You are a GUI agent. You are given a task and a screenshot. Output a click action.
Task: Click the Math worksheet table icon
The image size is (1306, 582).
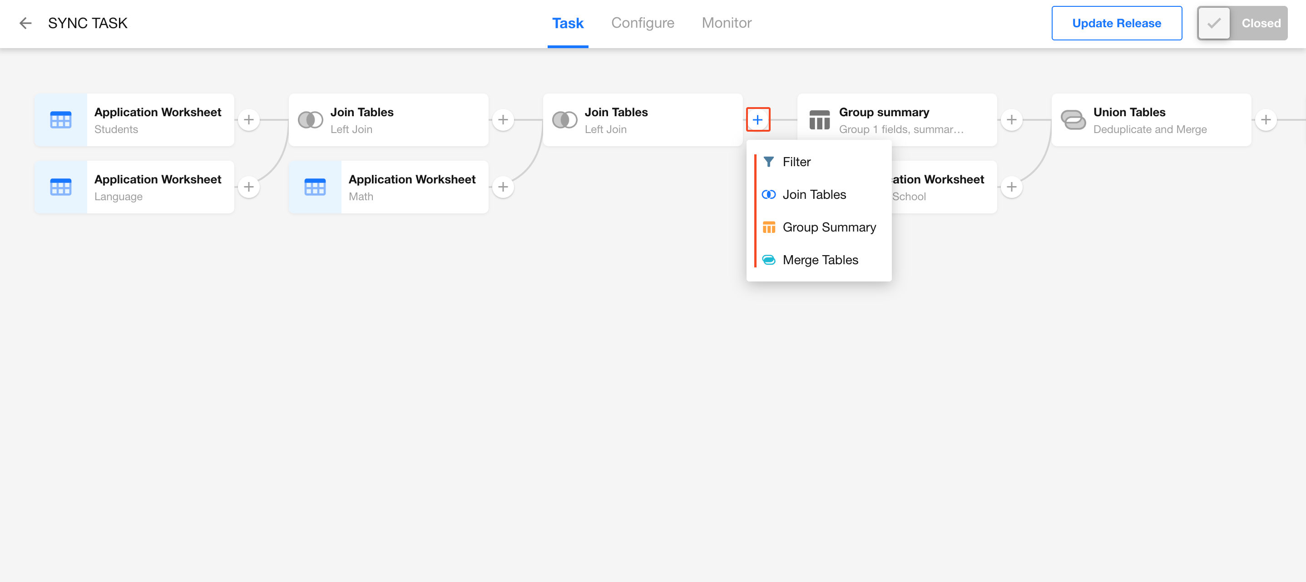(315, 187)
